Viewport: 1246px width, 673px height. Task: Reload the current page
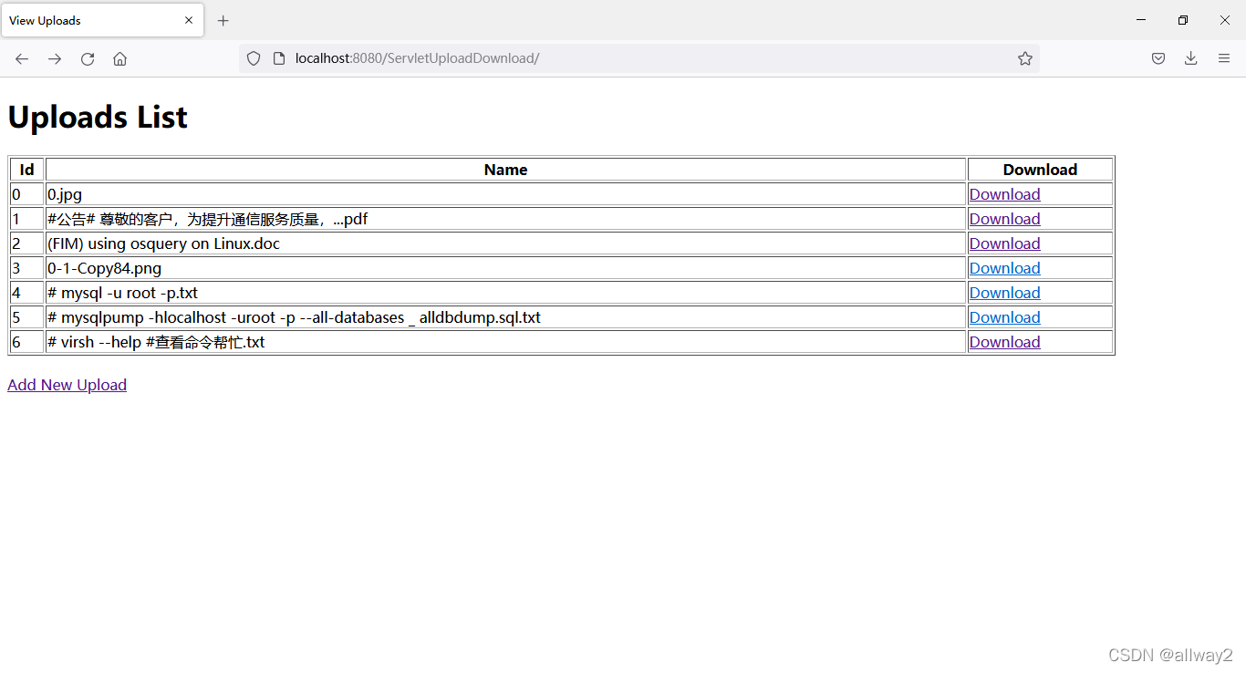[x=88, y=58]
